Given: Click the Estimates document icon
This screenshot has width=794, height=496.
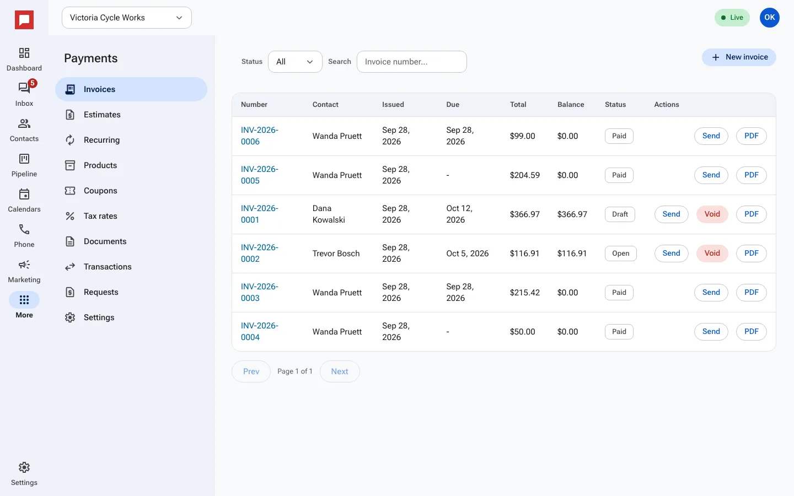Looking at the screenshot, I should [70, 115].
